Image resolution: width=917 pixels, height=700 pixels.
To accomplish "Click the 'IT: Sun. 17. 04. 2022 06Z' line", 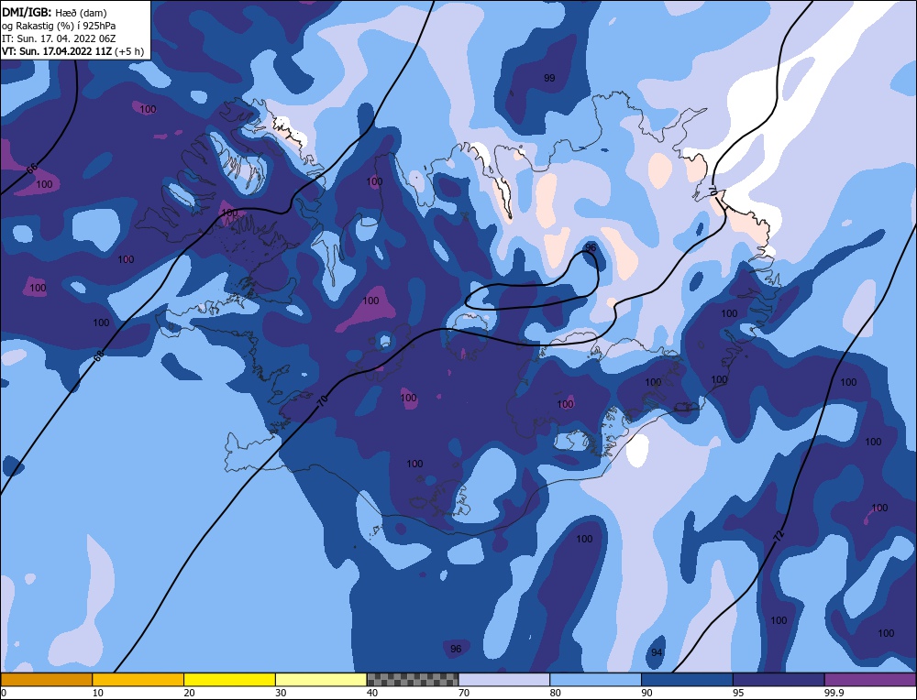I will [59, 38].
